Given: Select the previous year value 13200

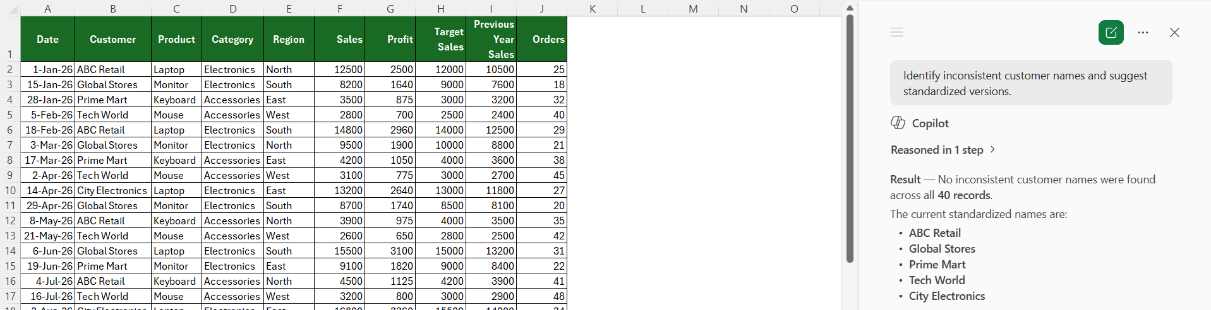Looking at the screenshot, I should coord(491,251).
